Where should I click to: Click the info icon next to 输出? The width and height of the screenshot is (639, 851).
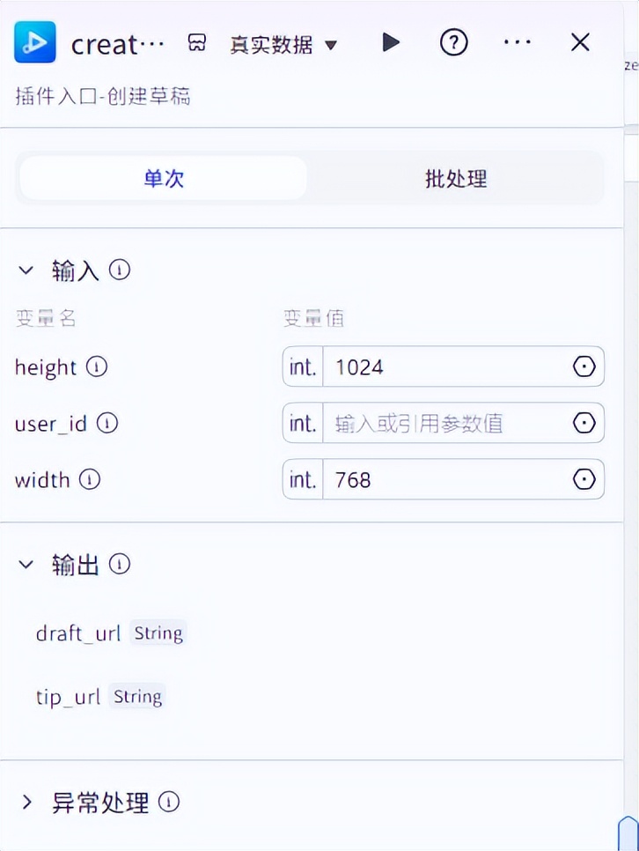click(120, 565)
